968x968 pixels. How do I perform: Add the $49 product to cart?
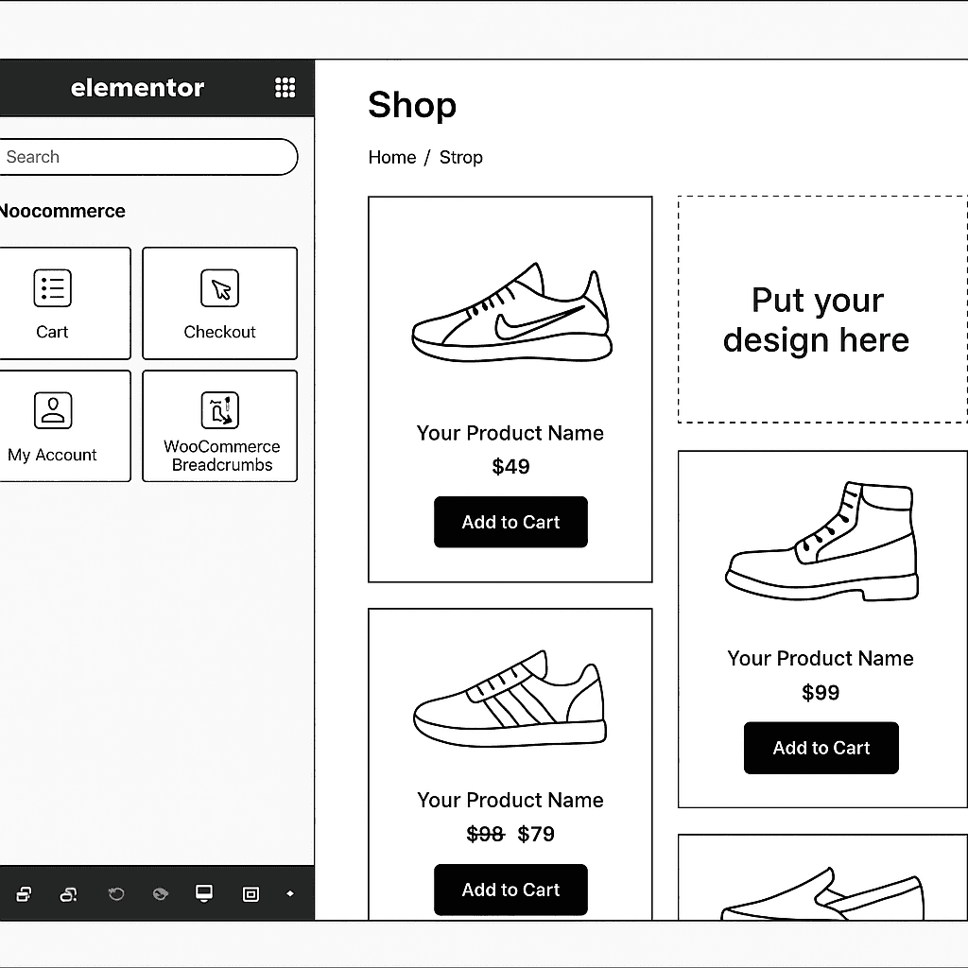click(510, 522)
